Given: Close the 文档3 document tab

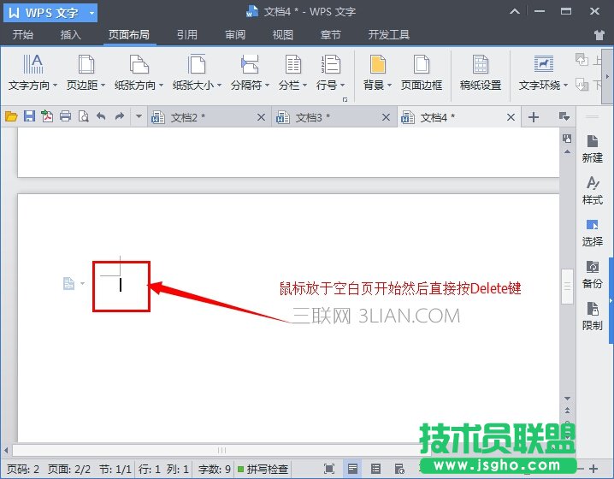Looking at the screenshot, I should 386,117.
